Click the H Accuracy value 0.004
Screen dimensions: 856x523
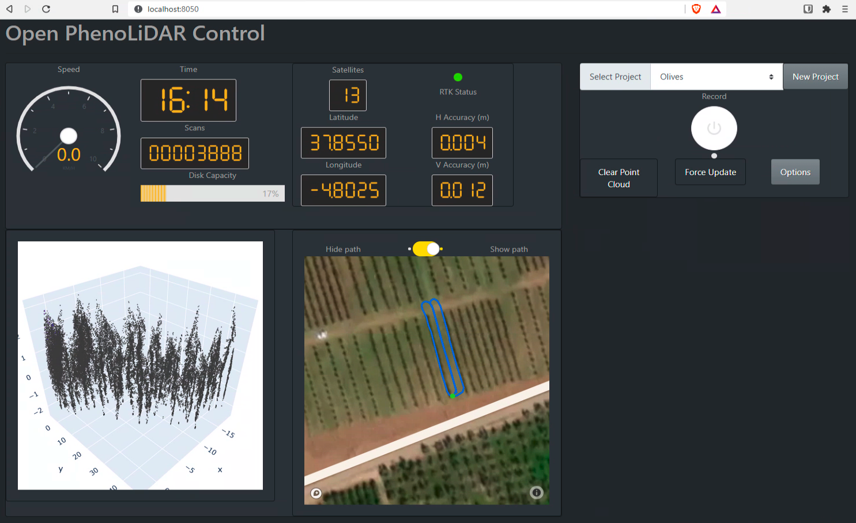(x=462, y=143)
